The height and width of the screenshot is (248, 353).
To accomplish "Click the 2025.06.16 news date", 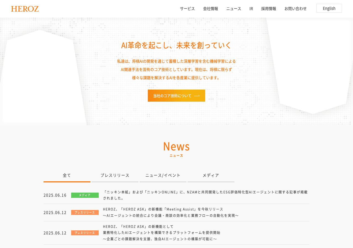I will pos(55,195).
